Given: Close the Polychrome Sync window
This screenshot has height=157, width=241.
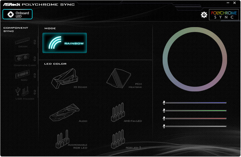Looking at the screenshot, I should coord(235,3).
